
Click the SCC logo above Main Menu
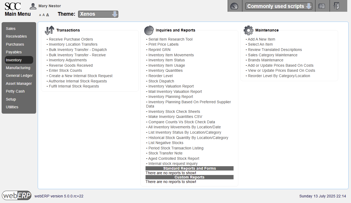[13, 6]
